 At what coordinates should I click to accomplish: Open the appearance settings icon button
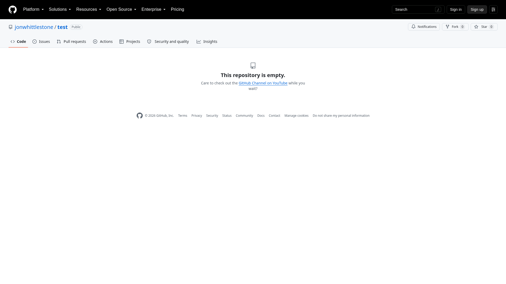[493, 9]
